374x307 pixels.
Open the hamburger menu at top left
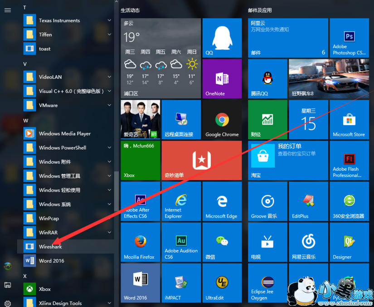click(7, 10)
